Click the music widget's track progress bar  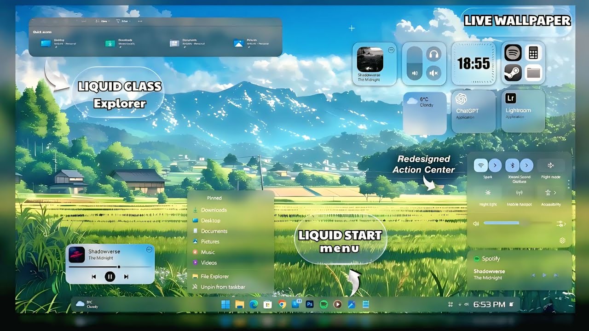coord(110,267)
